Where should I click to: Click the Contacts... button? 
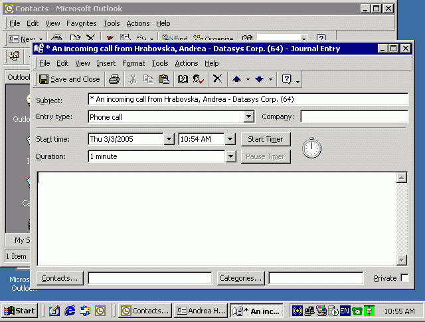pyautogui.click(x=60, y=278)
